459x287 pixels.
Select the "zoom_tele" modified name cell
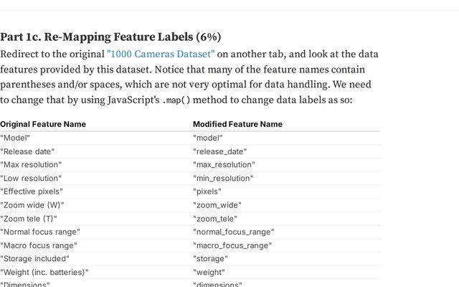coord(215,219)
